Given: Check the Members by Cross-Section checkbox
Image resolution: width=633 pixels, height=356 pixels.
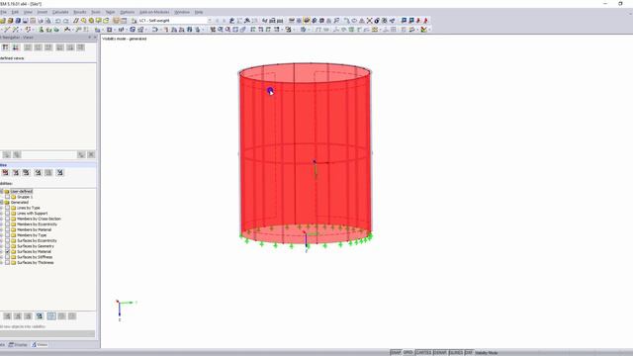Looking at the screenshot, I should pyautogui.click(x=7, y=219).
